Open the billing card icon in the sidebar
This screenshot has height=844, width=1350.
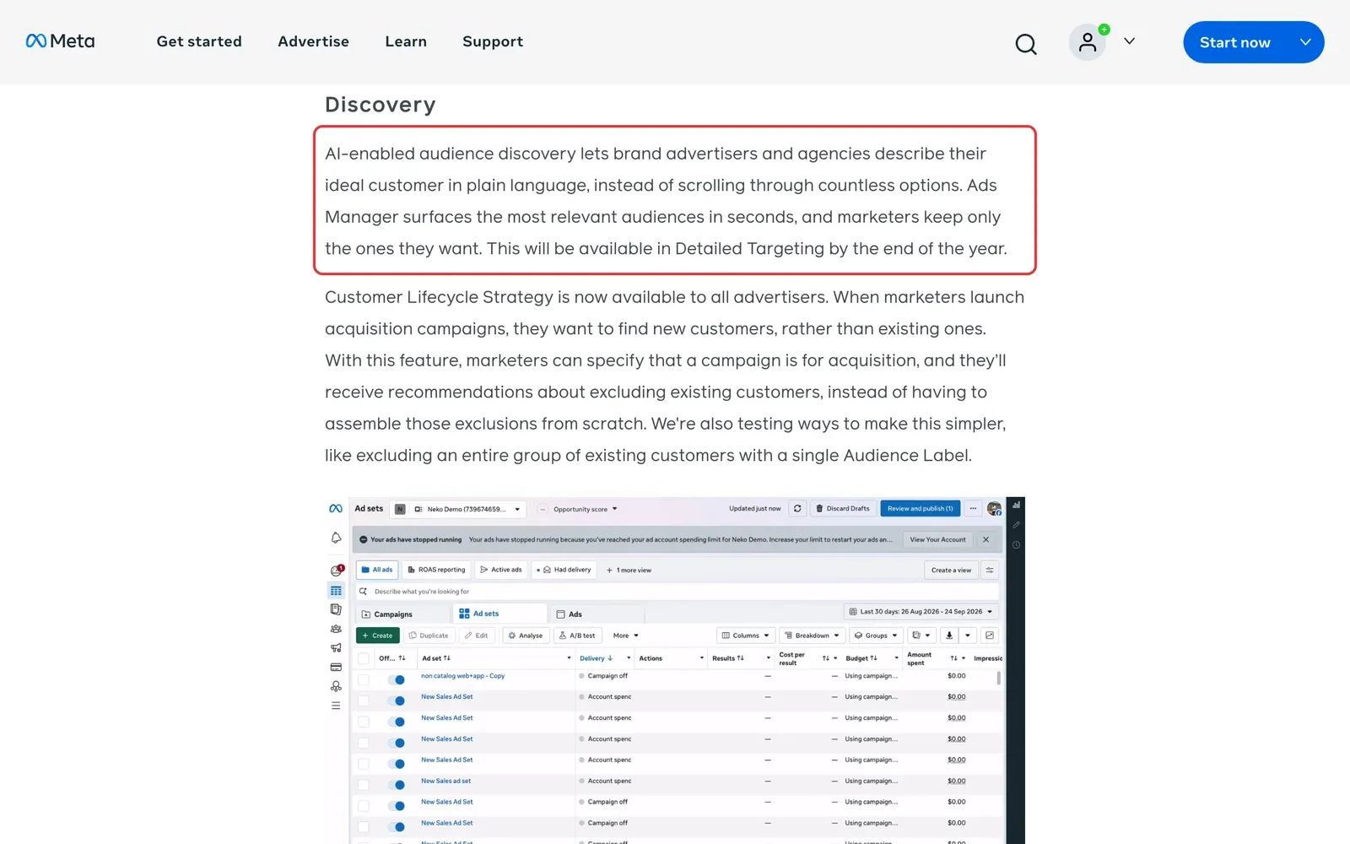[336, 667]
